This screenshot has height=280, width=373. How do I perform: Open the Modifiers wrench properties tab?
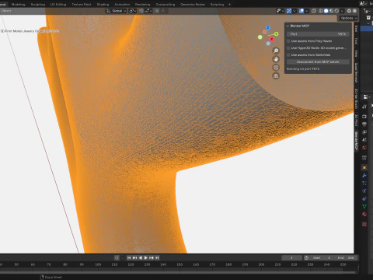(x=364, y=176)
